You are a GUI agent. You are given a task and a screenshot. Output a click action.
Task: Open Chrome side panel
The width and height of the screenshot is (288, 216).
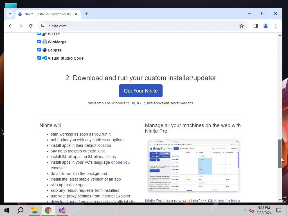(255, 26)
